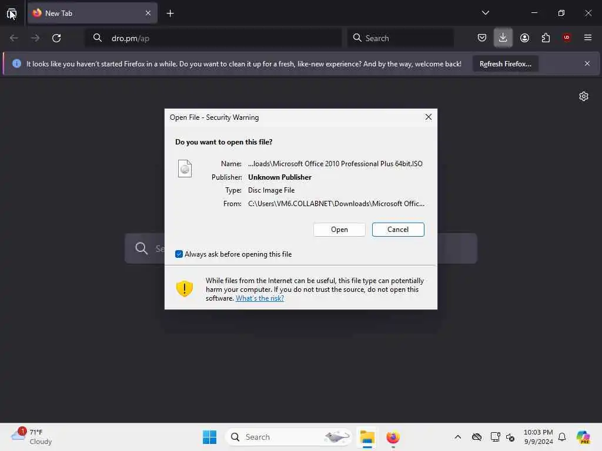This screenshot has width=602, height=451.
Task: Close the Security Warning dialog
Action: pyautogui.click(x=429, y=117)
